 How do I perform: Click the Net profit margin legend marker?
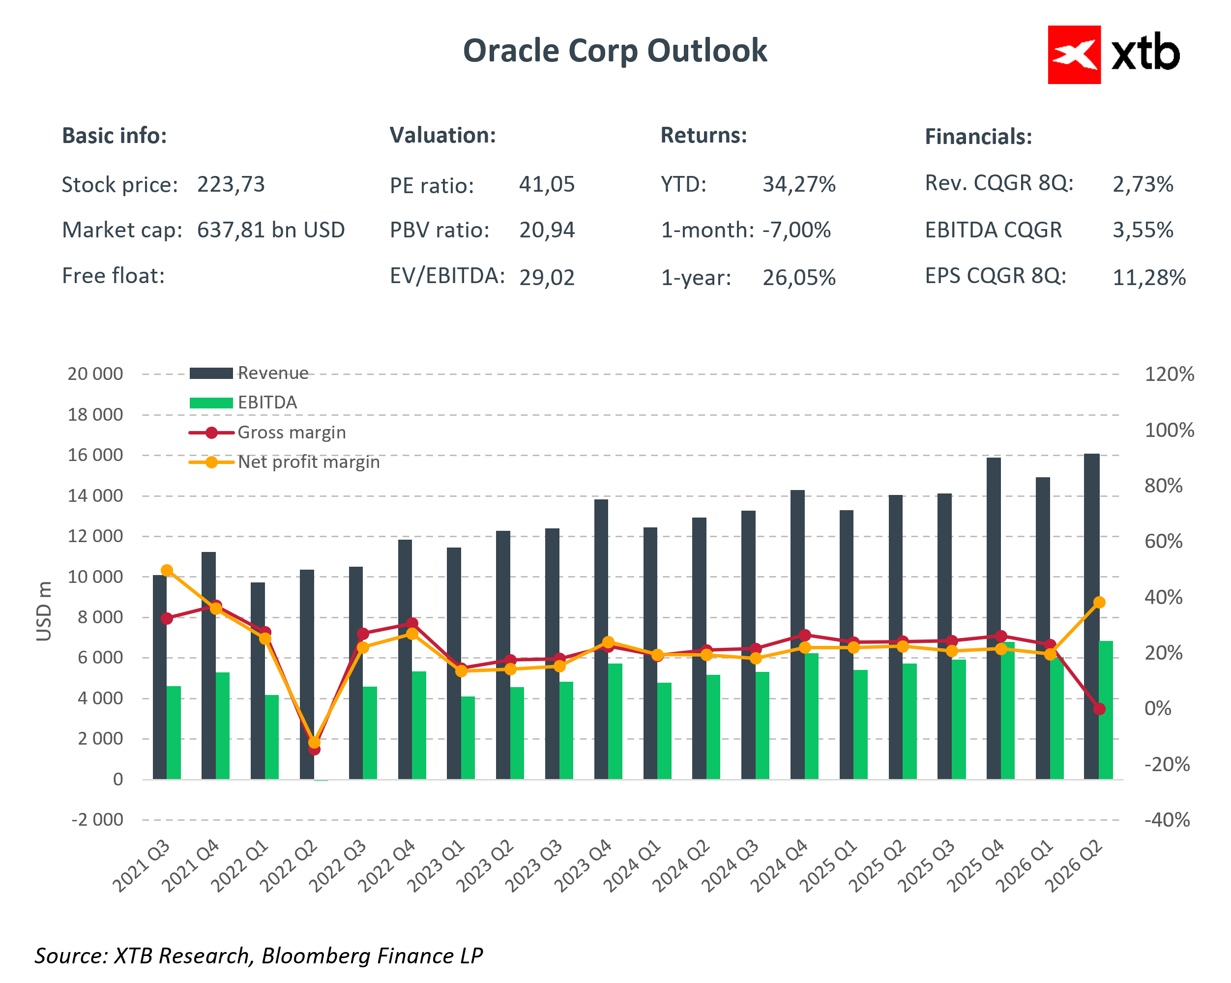click(211, 463)
